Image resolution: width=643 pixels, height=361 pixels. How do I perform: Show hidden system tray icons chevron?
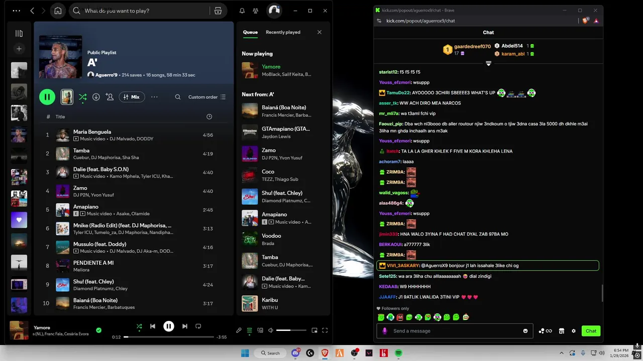point(562,353)
